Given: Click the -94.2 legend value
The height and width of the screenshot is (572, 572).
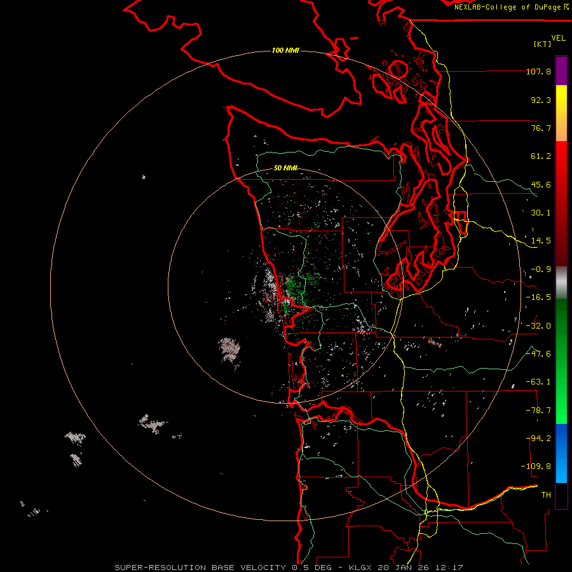Looking at the screenshot, I should (x=538, y=439).
